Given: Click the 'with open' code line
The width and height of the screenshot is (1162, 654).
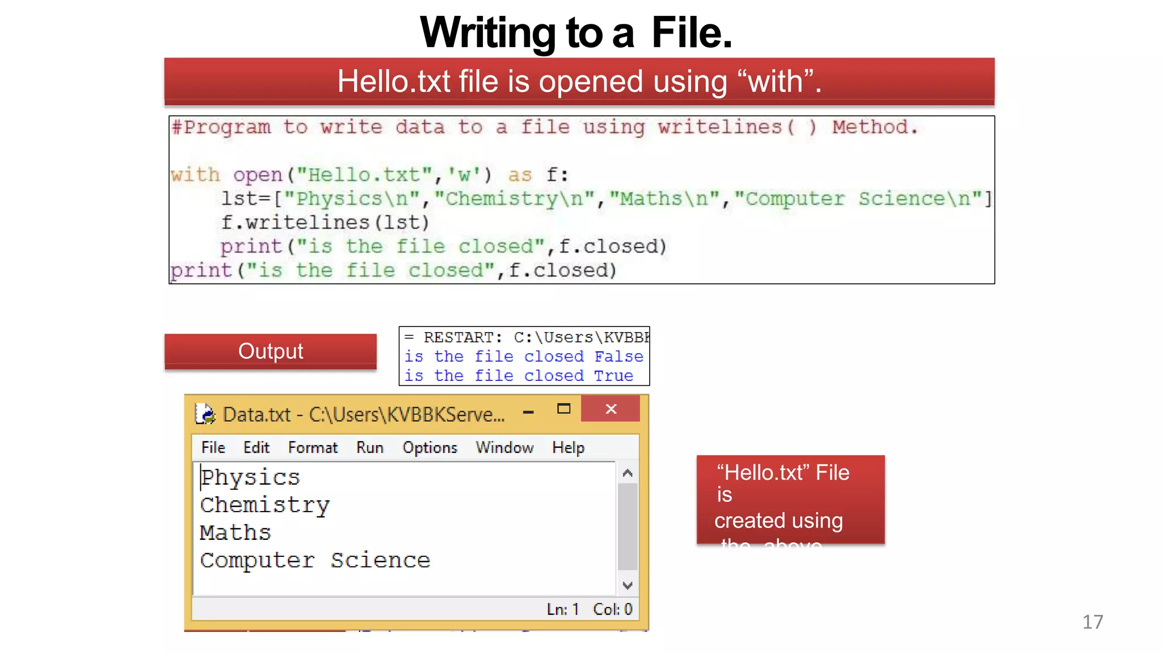Looking at the screenshot, I should click(369, 175).
